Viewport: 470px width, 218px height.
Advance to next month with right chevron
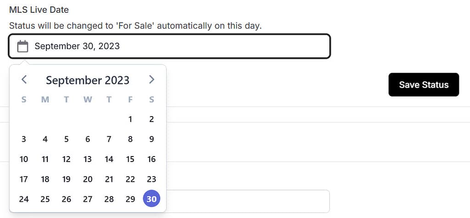click(152, 80)
